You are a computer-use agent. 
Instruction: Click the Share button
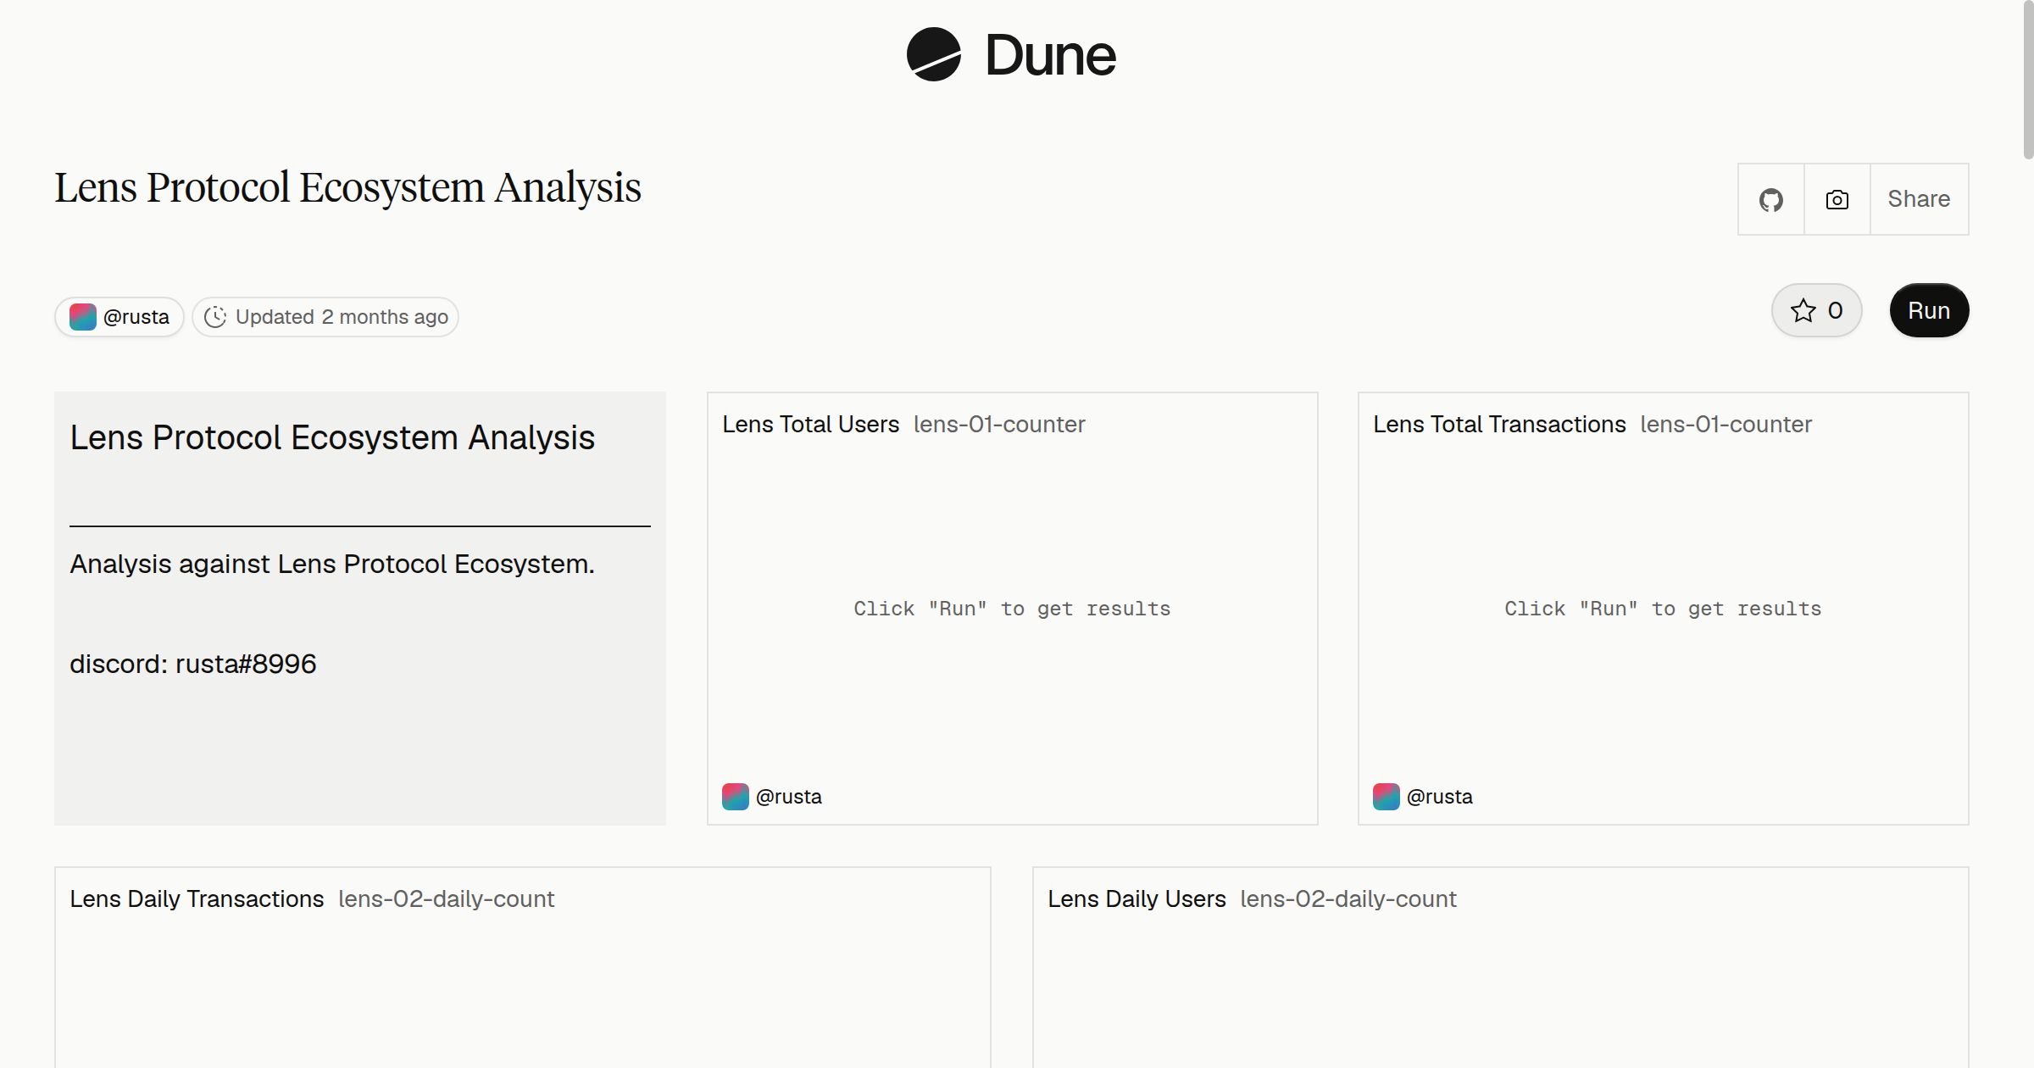point(1919,199)
